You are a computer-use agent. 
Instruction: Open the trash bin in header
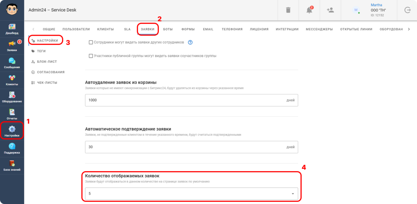click(x=288, y=10)
